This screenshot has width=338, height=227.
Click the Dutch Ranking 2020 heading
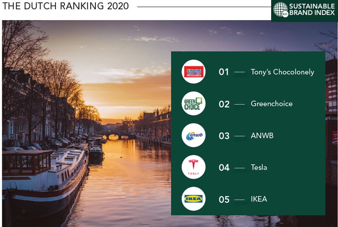tap(65, 7)
